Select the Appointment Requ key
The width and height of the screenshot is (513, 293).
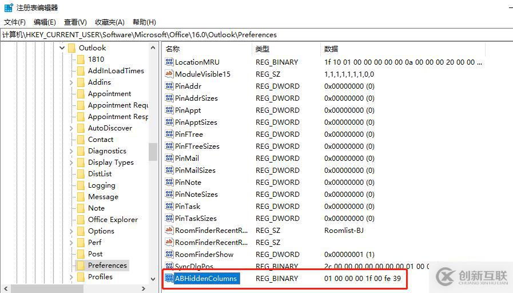[x=118, y=105]
